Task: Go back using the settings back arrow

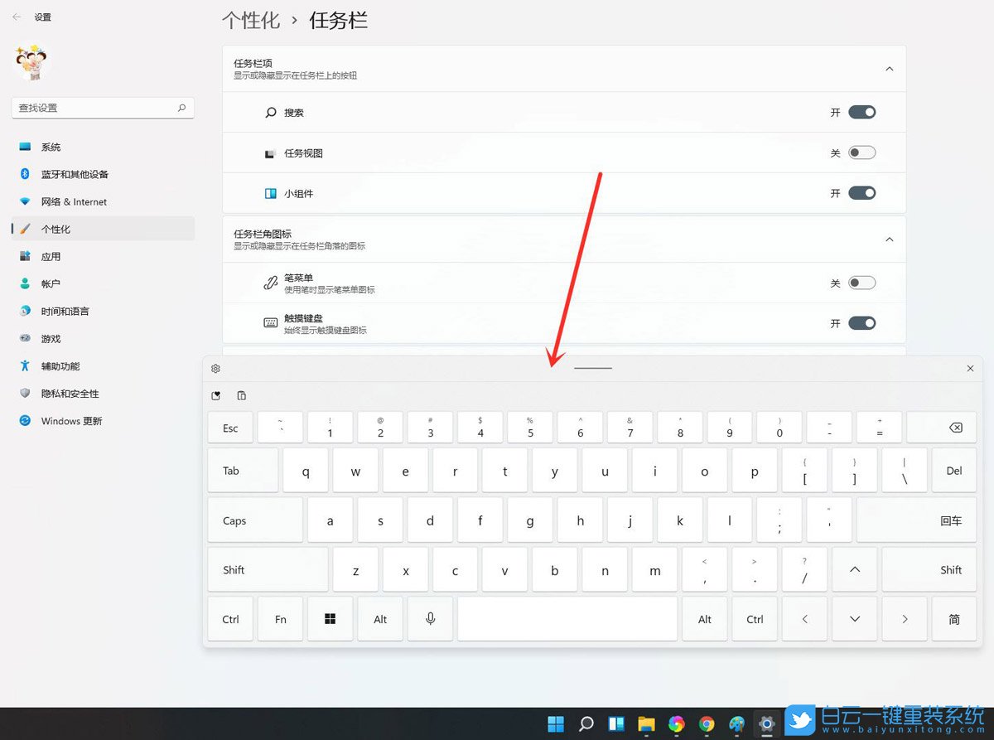Action: [15, 16]
